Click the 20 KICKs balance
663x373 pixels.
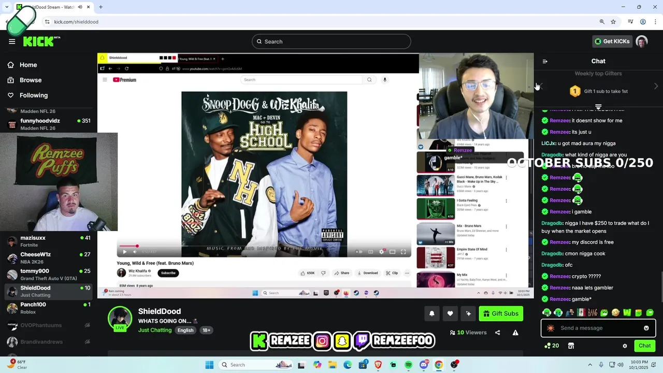coord(552,346)
